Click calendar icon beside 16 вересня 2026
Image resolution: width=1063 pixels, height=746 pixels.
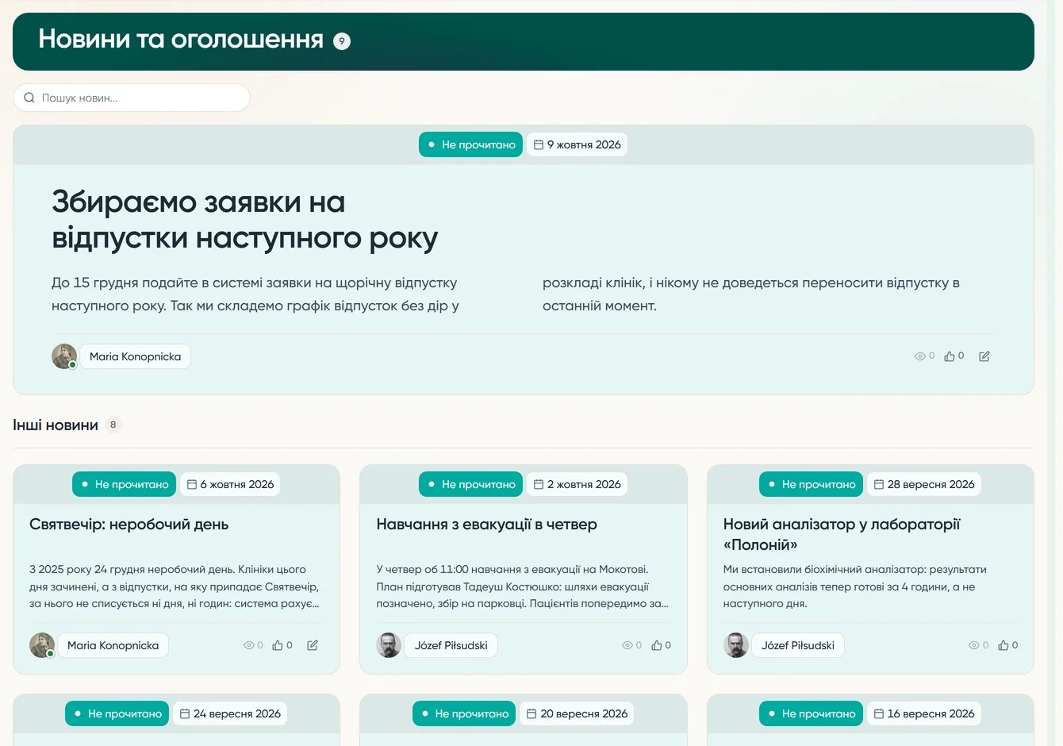[x=879, y=713]
